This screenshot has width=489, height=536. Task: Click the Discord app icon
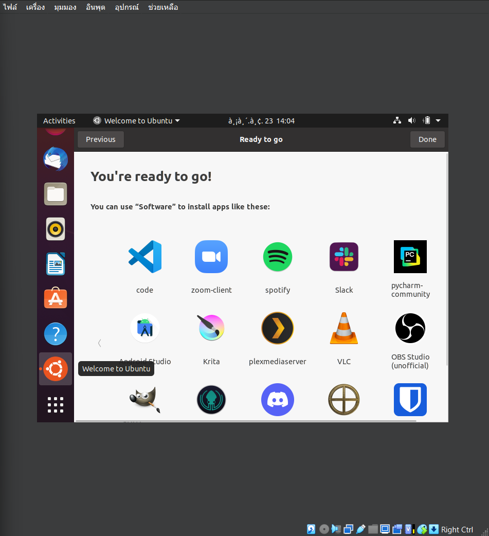pyautogui.click(x=278, y=400)
